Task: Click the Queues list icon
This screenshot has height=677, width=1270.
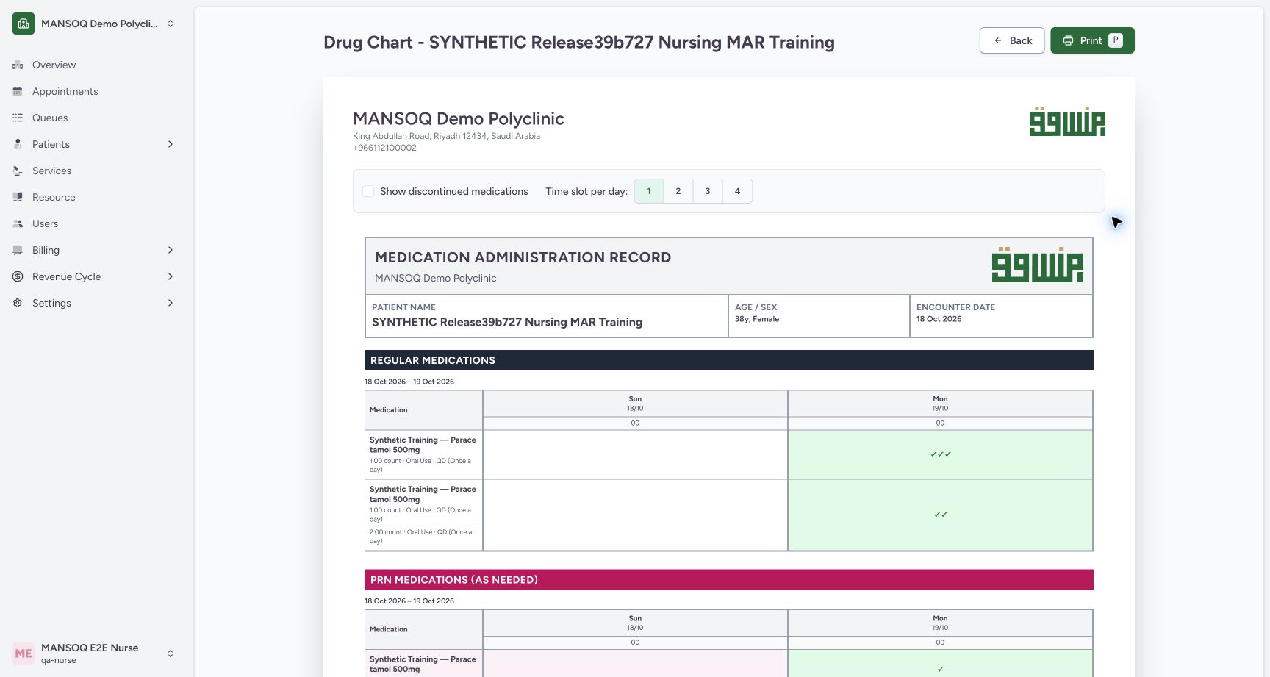Action: point(18,118)
